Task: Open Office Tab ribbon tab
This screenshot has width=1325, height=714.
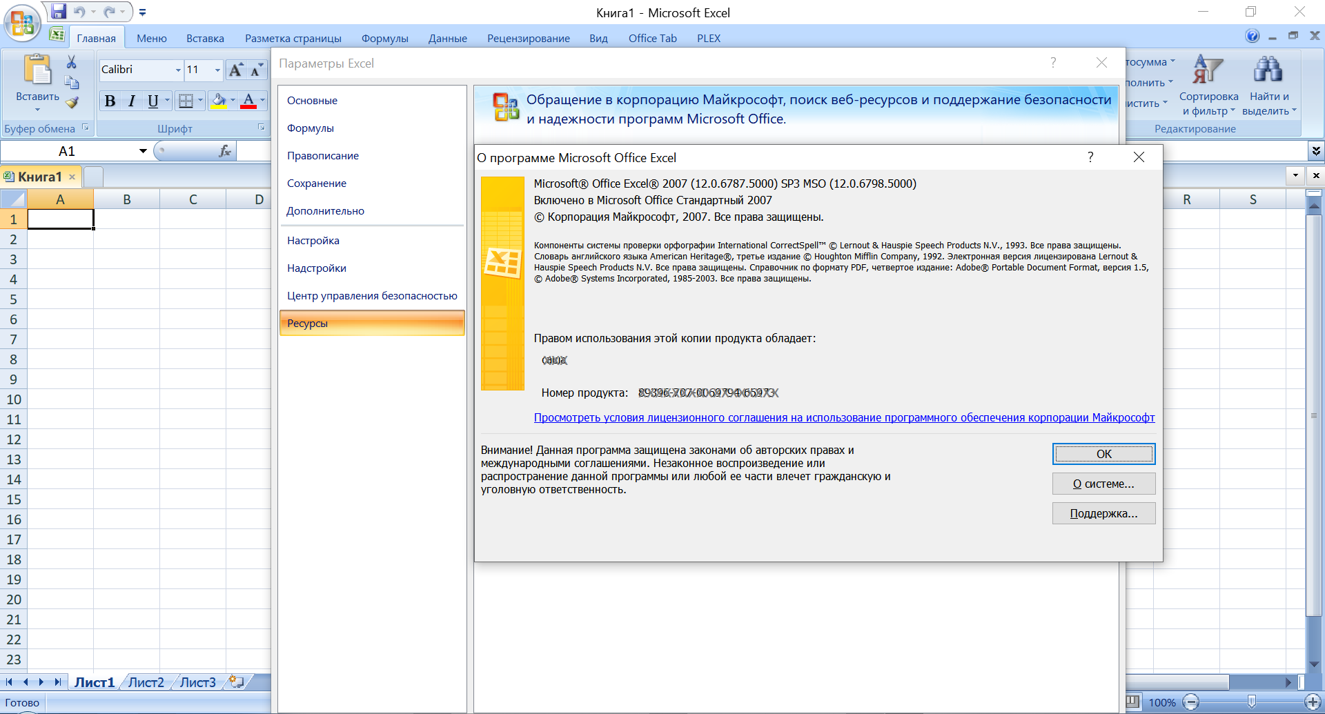Action: [653, 39]
